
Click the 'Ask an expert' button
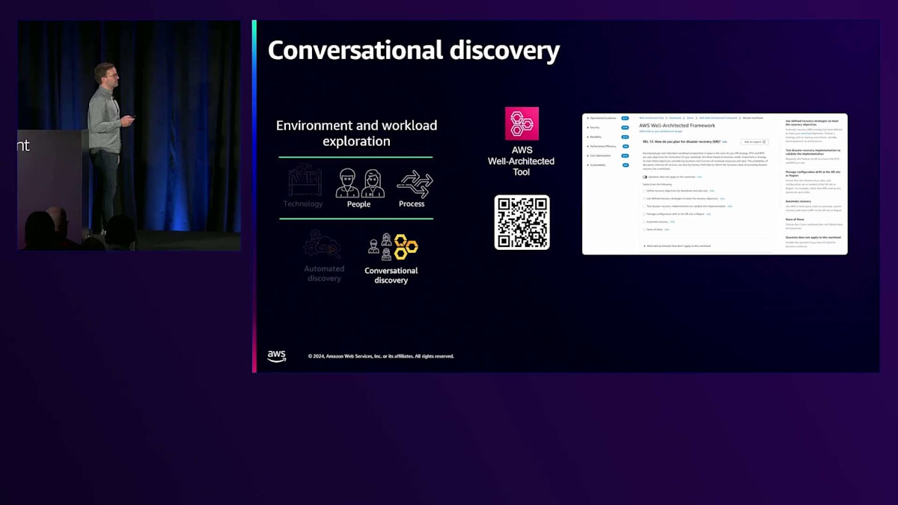[754, 142]
